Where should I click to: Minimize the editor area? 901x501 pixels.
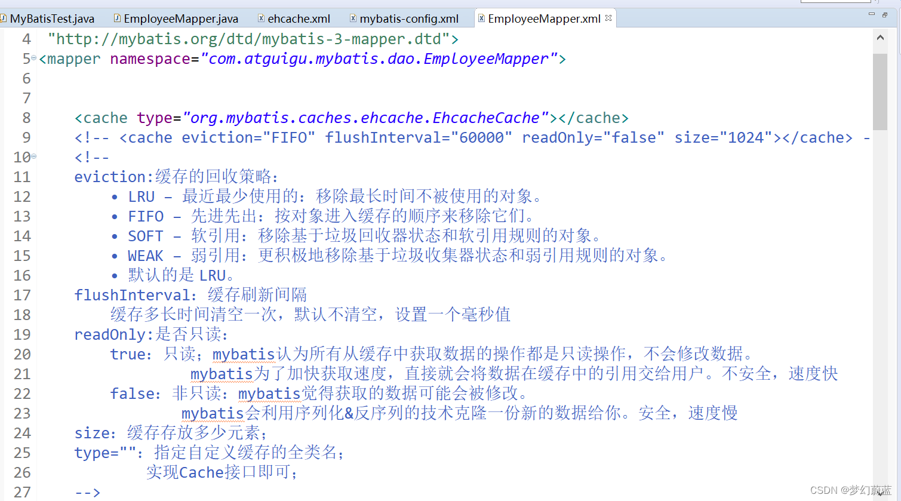click(x=872, y=14)
